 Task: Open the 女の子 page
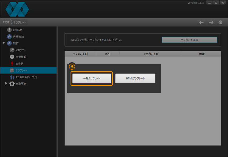(x=19, y=64)
